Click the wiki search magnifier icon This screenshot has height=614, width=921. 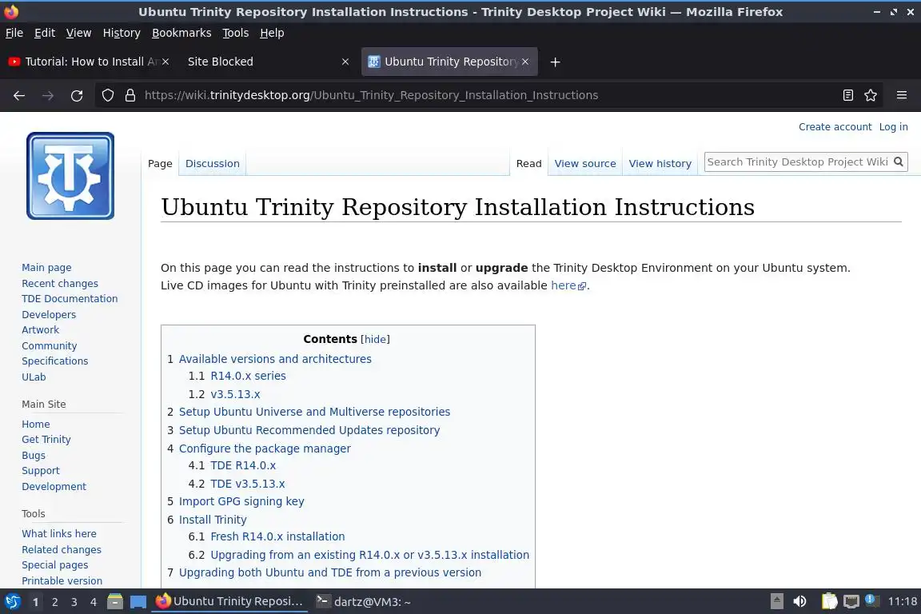tap(898, 161)
